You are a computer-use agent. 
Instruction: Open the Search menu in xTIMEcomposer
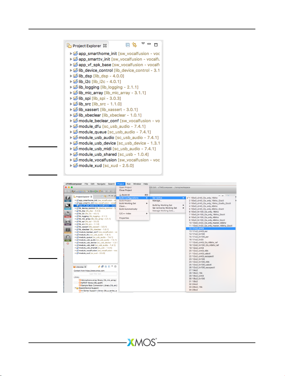point(111,184)
